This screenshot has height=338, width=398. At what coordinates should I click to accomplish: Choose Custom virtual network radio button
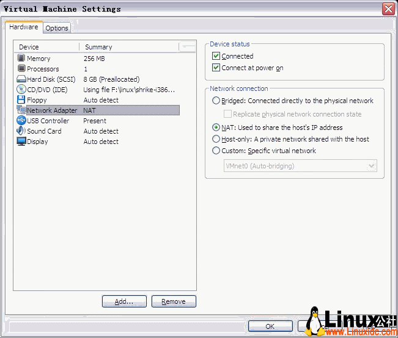(216, 151)
